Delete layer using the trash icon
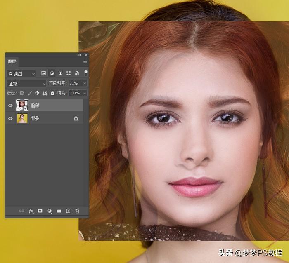Screen dimensions: 289x263 tap(77, 211)
